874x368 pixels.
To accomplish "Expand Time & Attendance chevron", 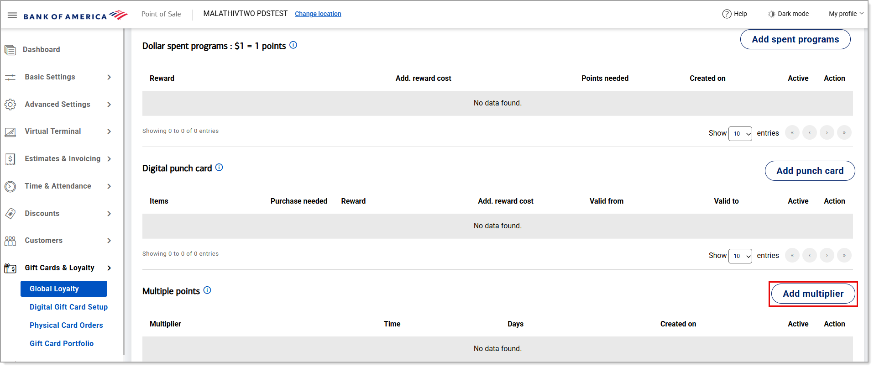I will coord(109,186).
